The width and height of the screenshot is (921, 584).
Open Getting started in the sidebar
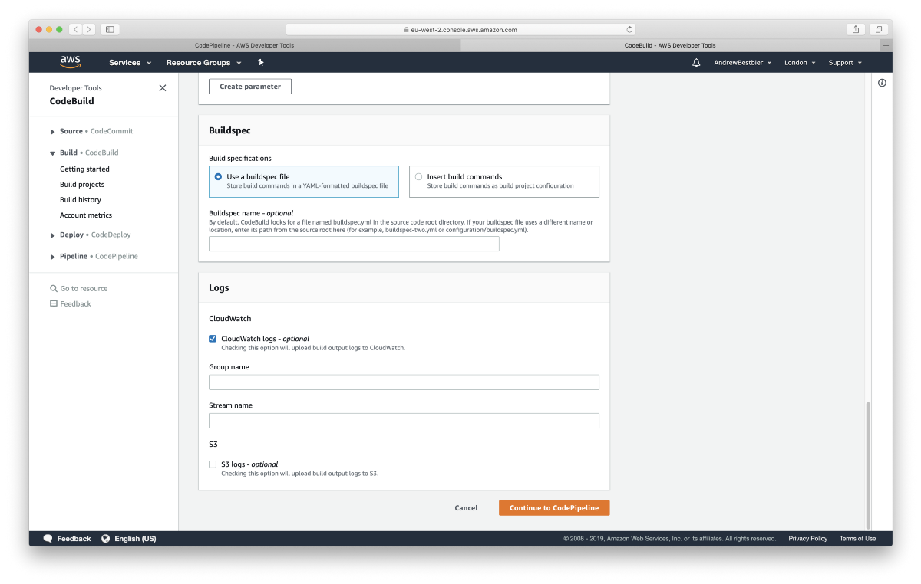pos(84,169)
